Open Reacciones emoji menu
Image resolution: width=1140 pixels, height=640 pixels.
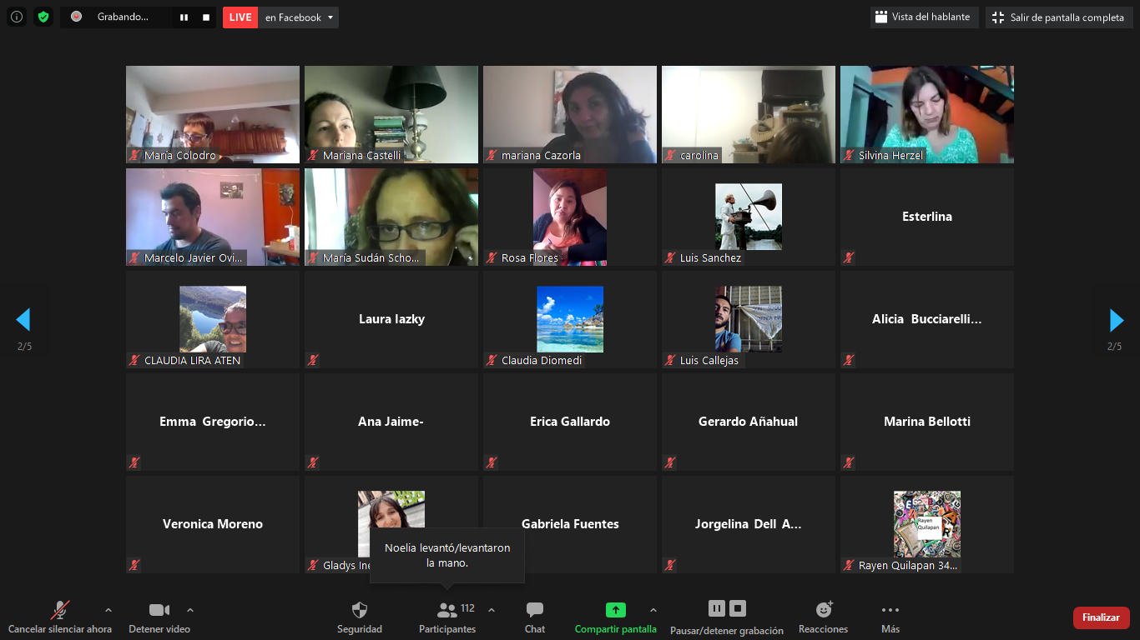point(823,617)
